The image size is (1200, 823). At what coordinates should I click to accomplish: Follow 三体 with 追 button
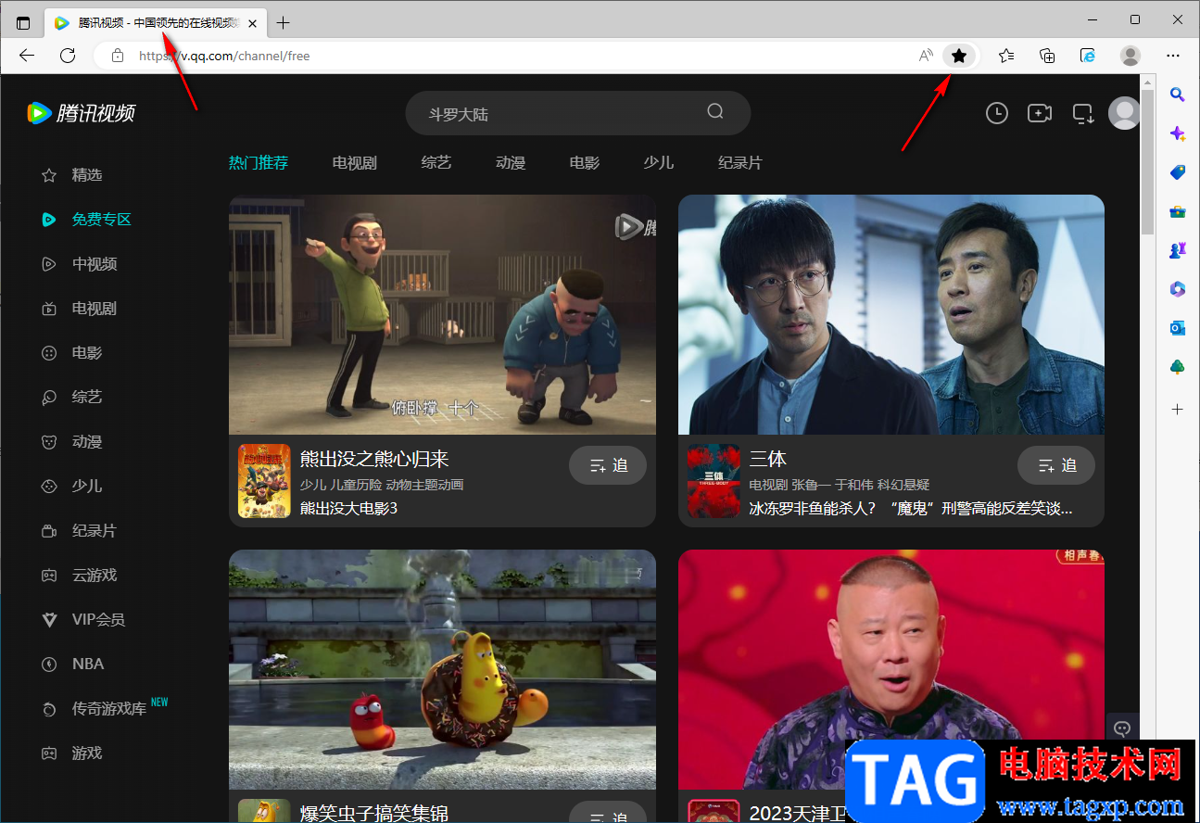1056,465
